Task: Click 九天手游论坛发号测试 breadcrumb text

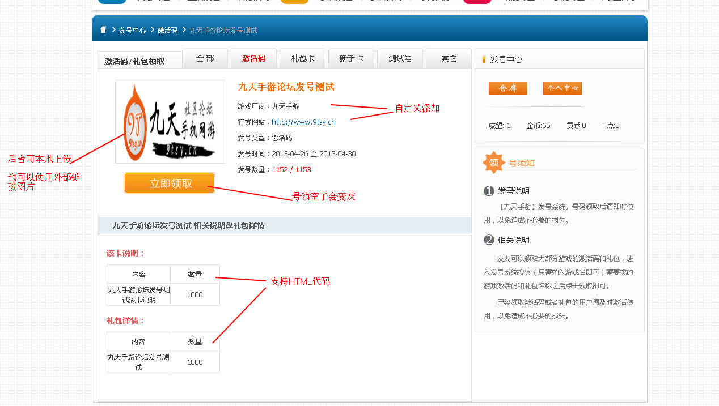Action: pyautogui.click(x=223, y=31)
